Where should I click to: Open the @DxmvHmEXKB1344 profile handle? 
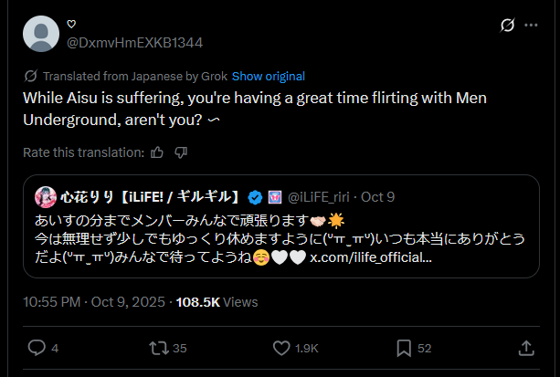coord(134,42)
